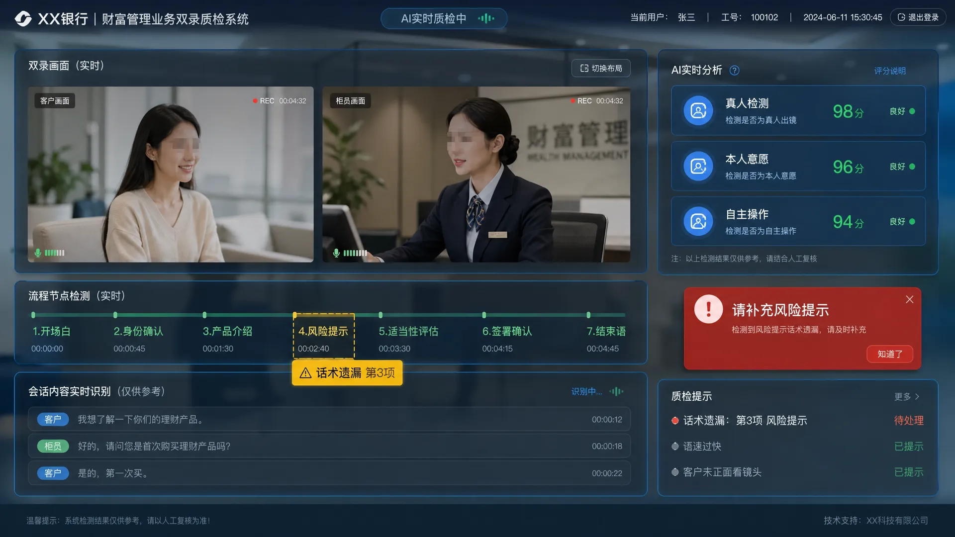The height and width of the screenshot is (537, 955).
Task: Select the 7.结束语 process node
Action: click(606, 332)
